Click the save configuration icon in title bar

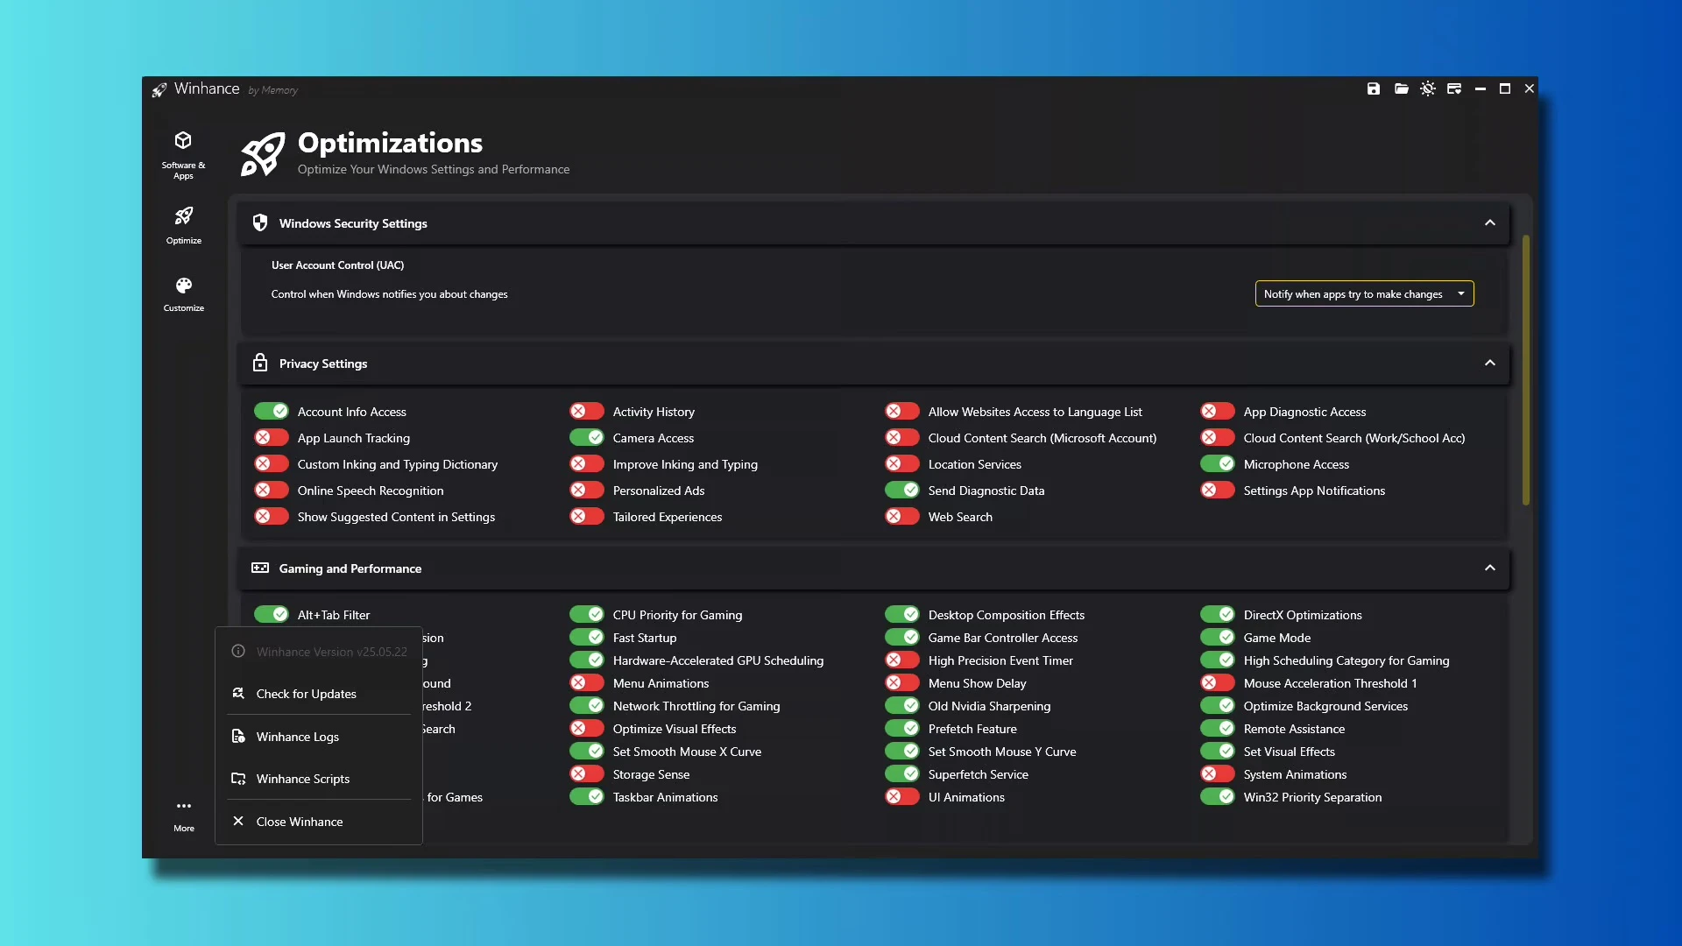click(x=1373, y=88)
